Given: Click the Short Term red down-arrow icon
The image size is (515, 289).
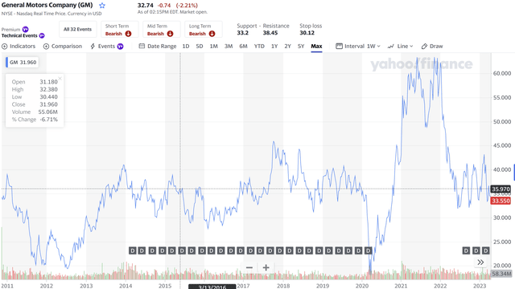Looking at the screenshot, I should click(x=128, y=34).
